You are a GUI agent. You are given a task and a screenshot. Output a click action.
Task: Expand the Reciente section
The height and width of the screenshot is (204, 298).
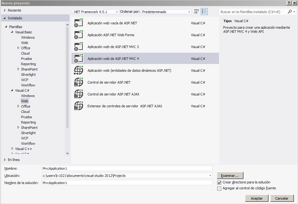click(x=5, y=10)
